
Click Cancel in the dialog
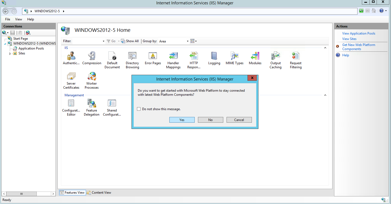click(239, 120)
